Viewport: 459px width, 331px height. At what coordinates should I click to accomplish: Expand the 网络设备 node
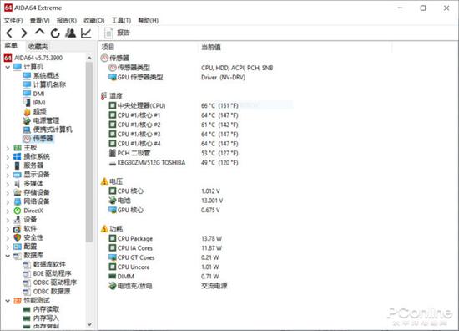pyautogui.click(x=8, y=201)
